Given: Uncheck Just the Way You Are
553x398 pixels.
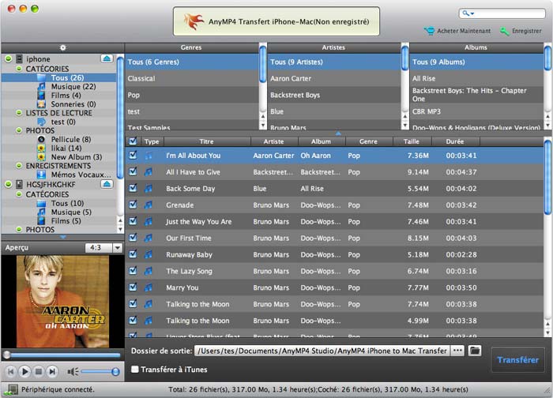Looking at the screenshot, I should (133, 221).
